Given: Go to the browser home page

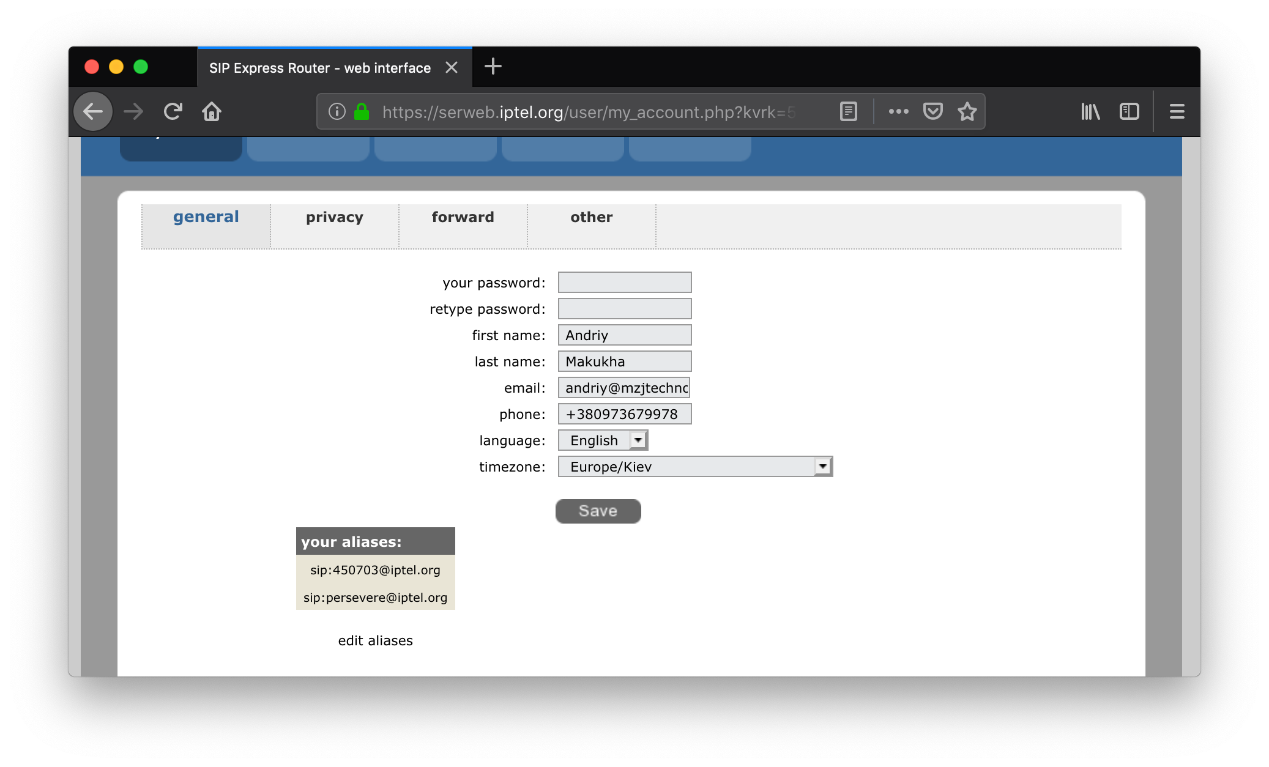Looking at the screenshot, I should point(212,111).
